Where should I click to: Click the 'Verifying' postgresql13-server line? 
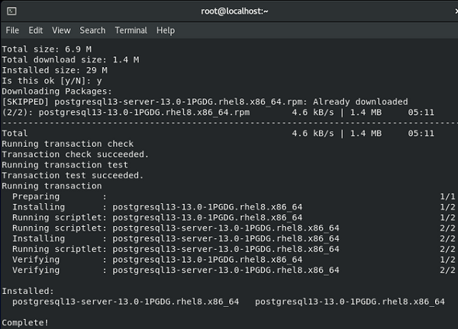coord(234,270)
